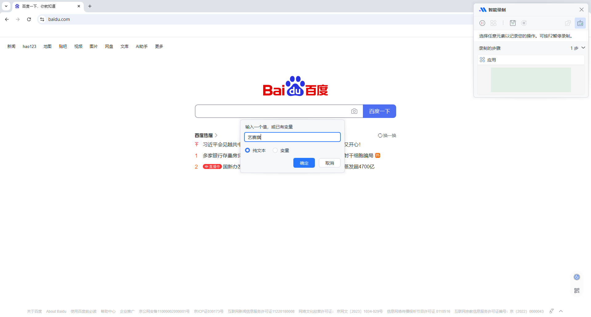
Task: Click the camera image-search icon
Action: tap(354, 111)
